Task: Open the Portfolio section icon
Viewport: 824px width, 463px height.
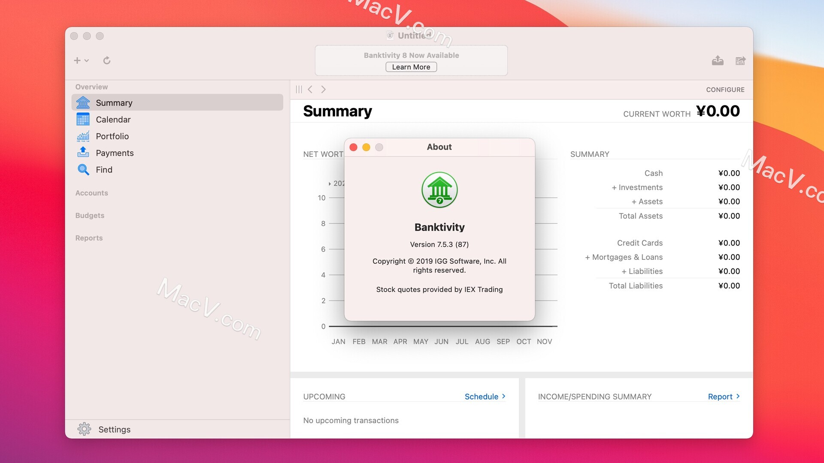Action: coord(83,135)
